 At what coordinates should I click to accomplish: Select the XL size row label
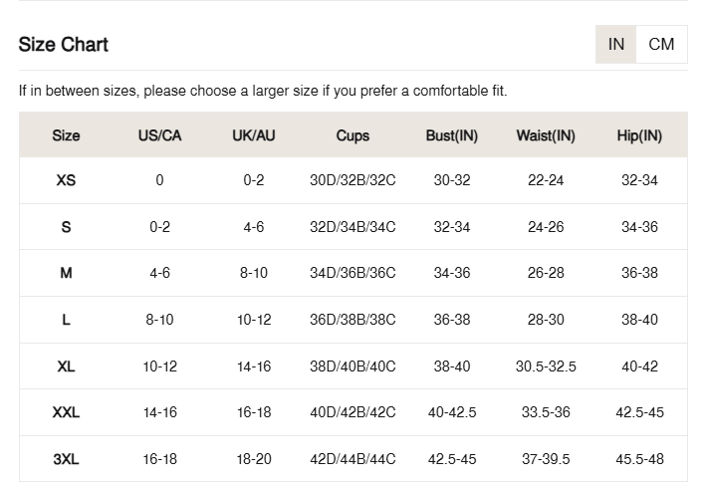click(66, 366)
